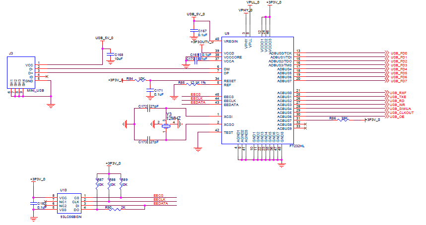This screenshot has width=426, height=225.
Task: Click the C172 27pF capacitor
Action: tap(148, 109)
